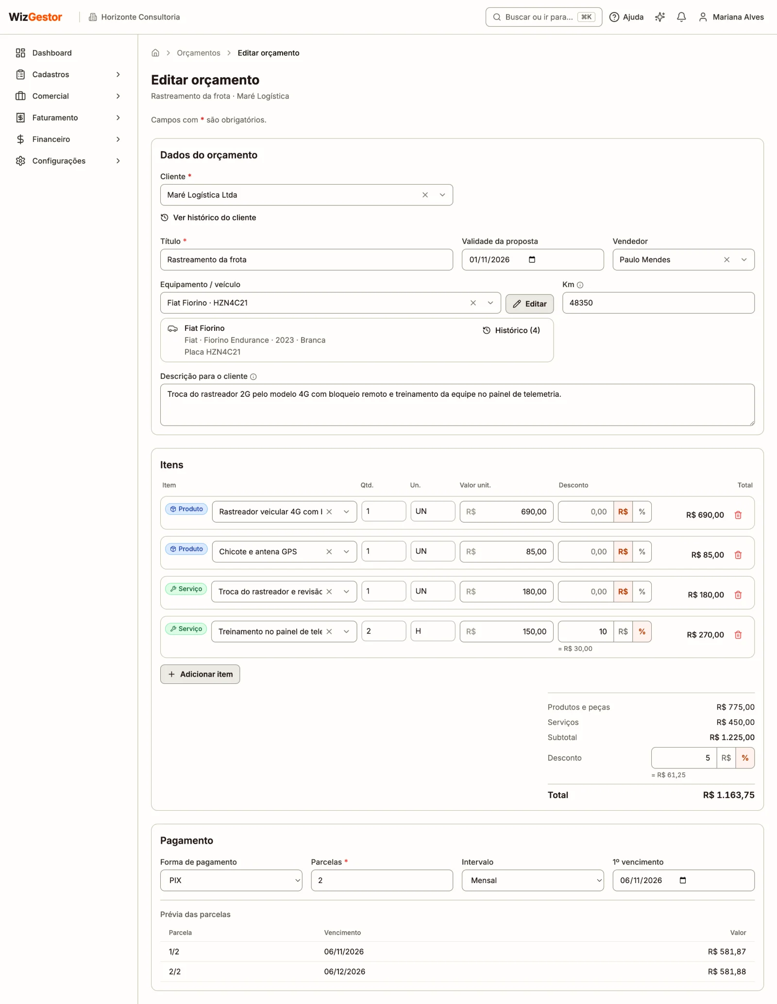Open Forma de pagamento PIX dropdown
Screen dimensions: 777x1004
pyautogui.click(x=231, y=880)
